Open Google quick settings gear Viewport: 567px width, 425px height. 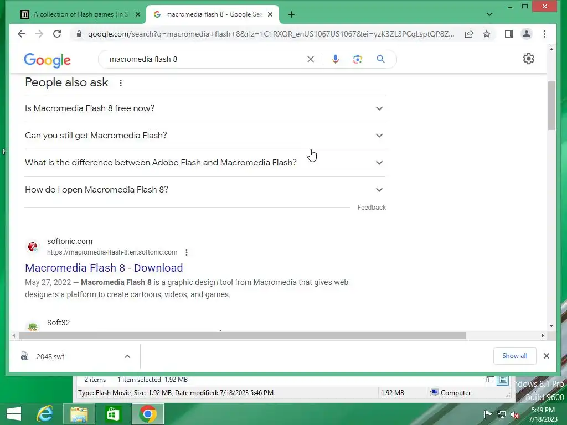pos(529,59)
